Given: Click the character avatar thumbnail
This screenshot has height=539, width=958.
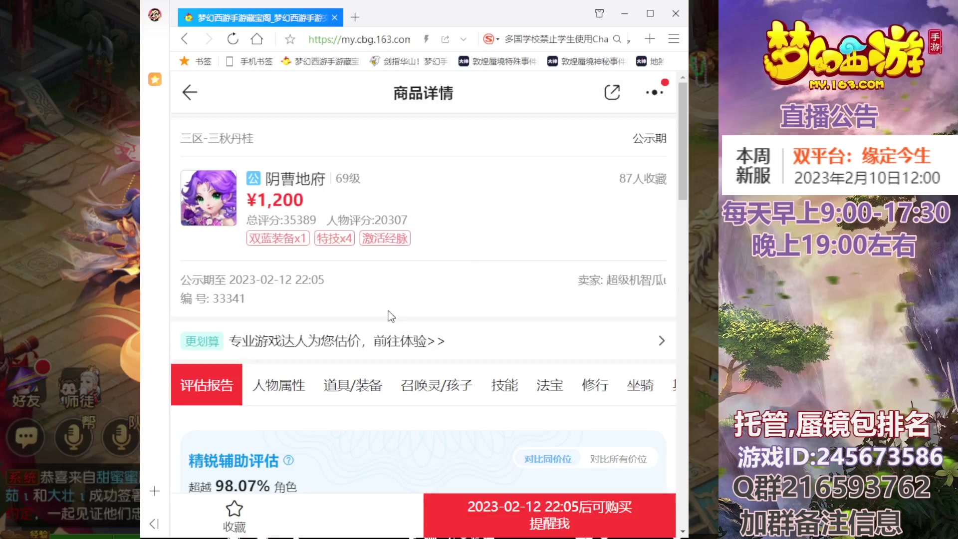Looking at the screenshot, I should 209,198.
